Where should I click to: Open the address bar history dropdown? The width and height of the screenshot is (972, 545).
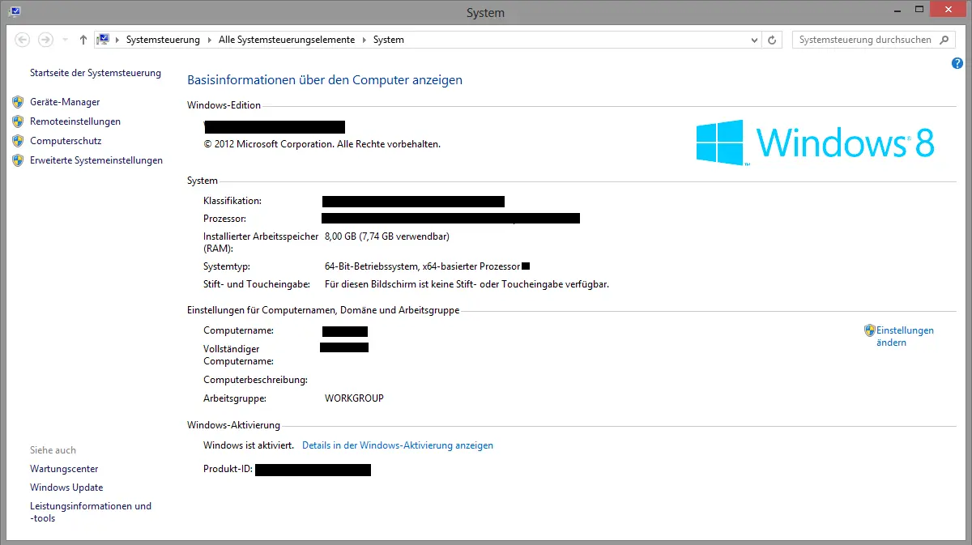tap(755, 40)
